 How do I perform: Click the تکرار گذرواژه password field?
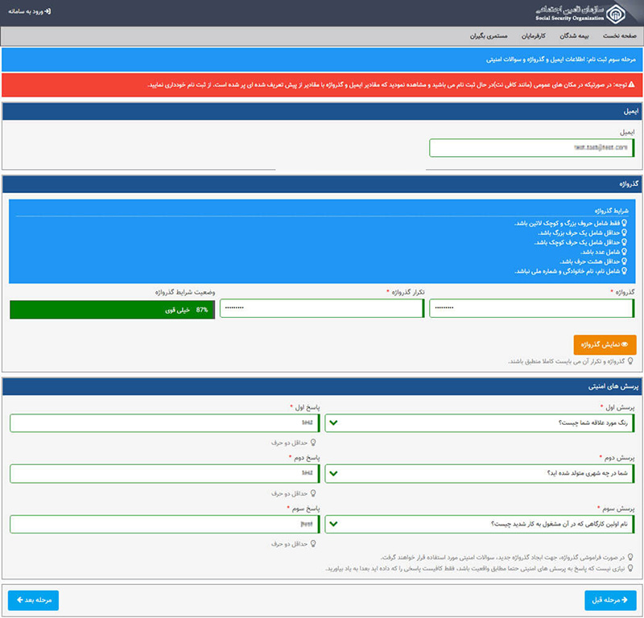coord(322,309)
